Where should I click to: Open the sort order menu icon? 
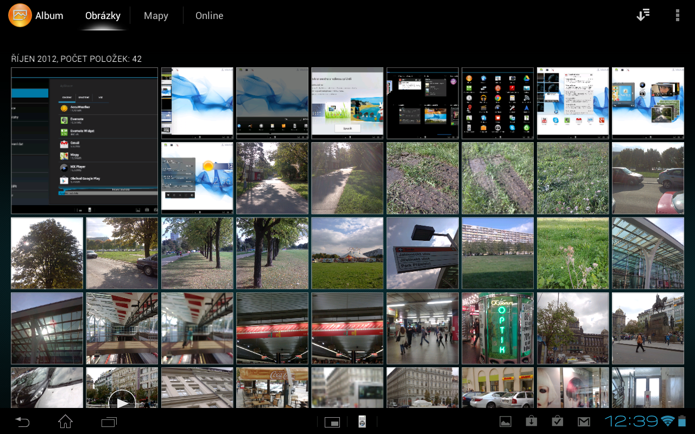coord(643,15)
